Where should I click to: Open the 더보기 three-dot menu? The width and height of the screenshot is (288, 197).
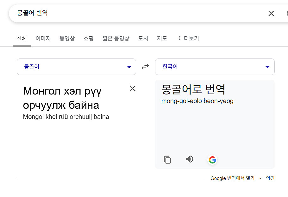click(x=188, y=38)
